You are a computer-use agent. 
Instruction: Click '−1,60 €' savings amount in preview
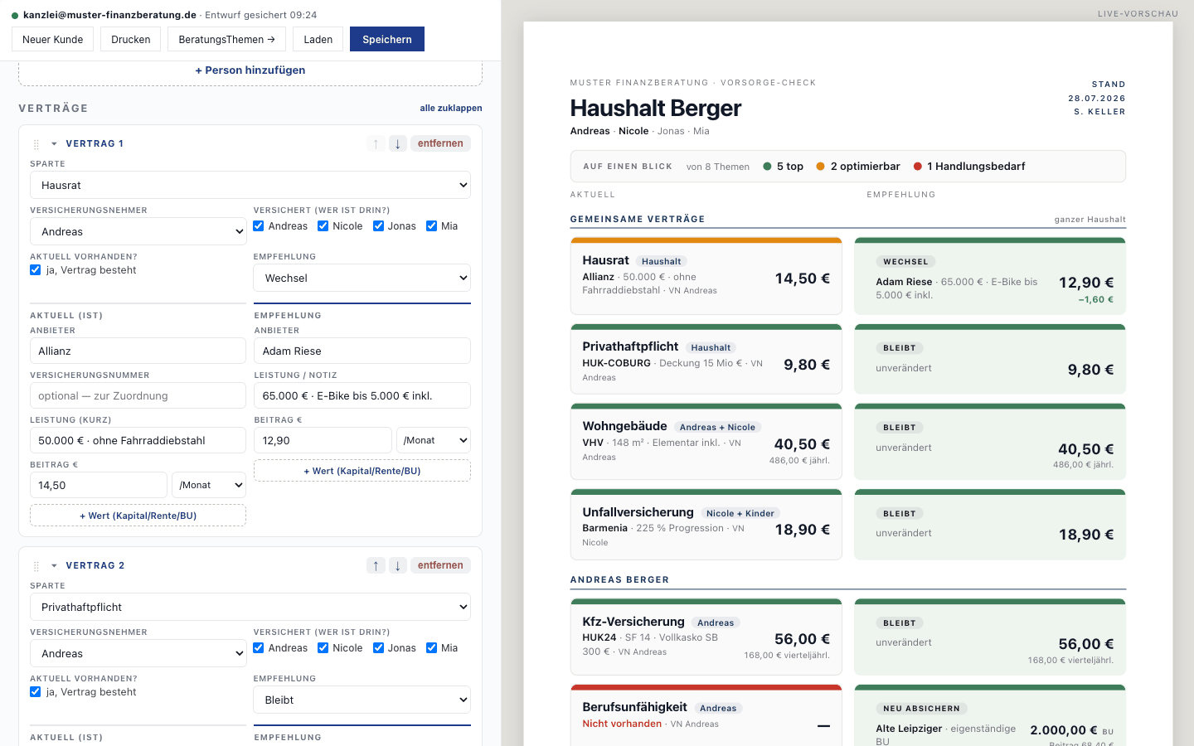coord(1096,300)
